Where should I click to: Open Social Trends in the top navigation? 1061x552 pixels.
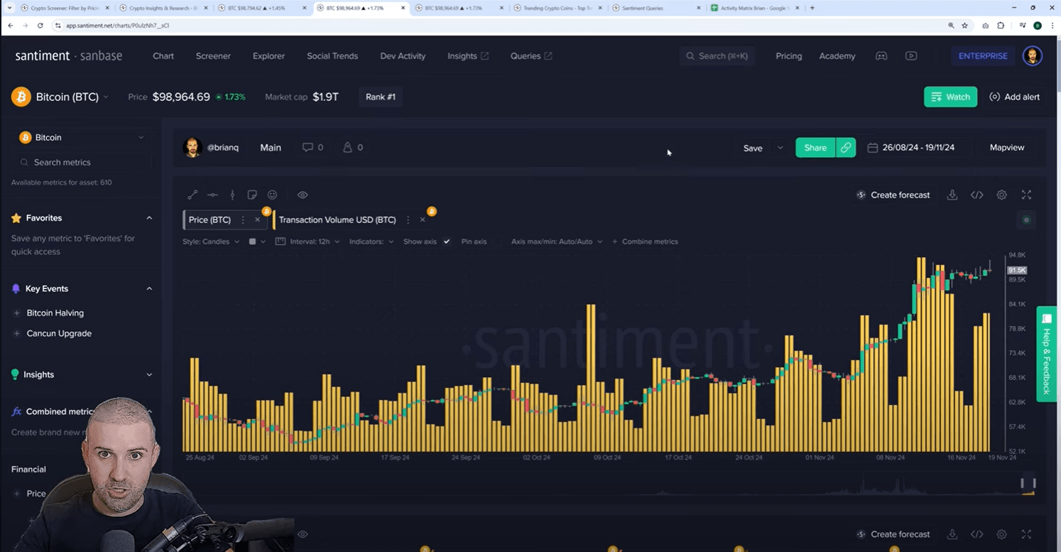(332, 56)
